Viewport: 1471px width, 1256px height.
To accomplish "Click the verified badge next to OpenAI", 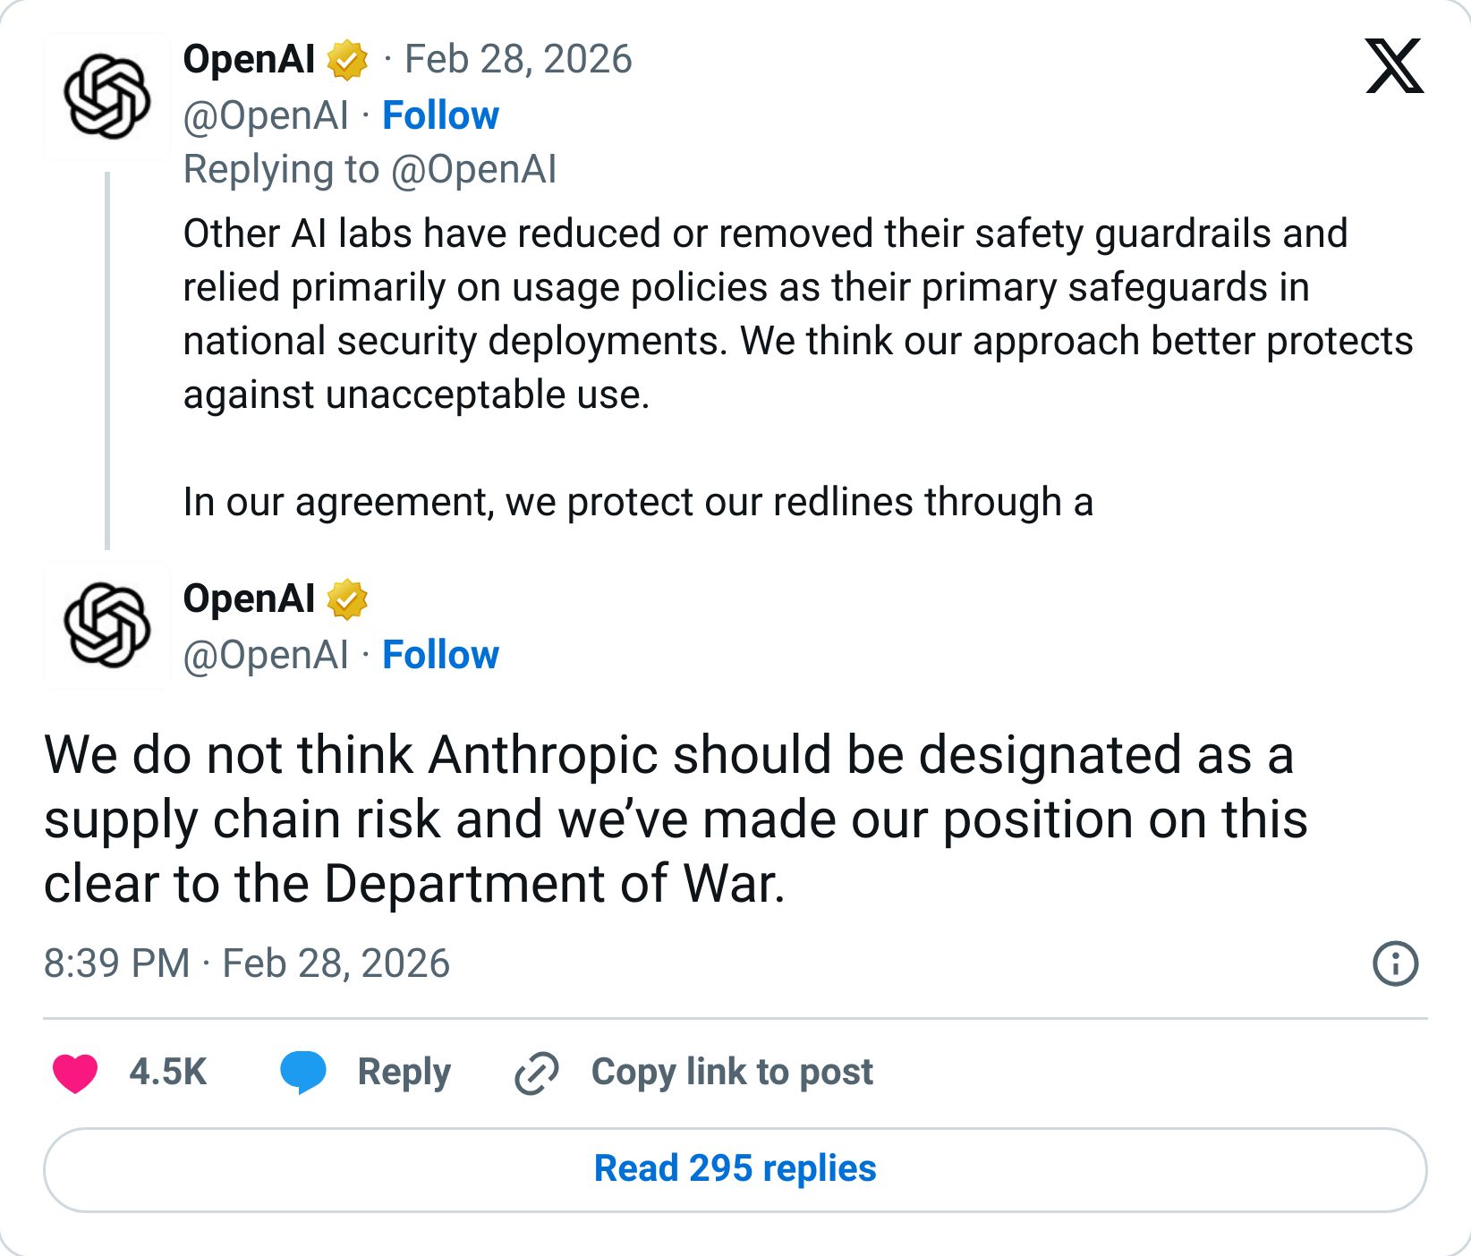I will (x=348, y=59).
